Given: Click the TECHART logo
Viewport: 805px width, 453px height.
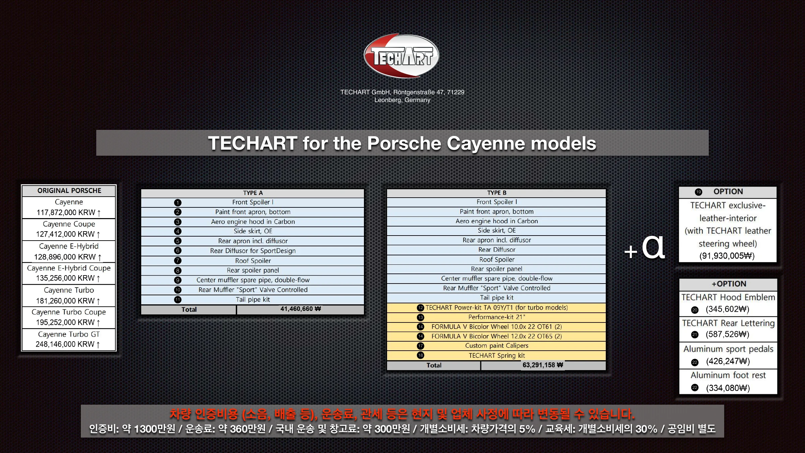Looking at the screenshot, I should pyautogui.click(x=401, y=55).
